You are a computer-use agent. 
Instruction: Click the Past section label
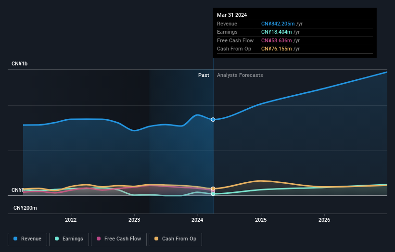tap(204, 75)
